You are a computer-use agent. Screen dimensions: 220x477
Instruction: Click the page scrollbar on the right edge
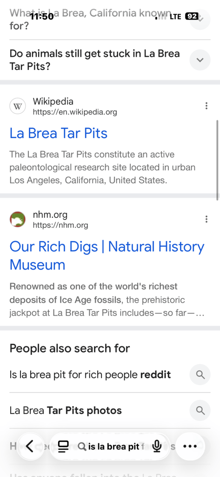pyautogui.click(x=218, y=160)
